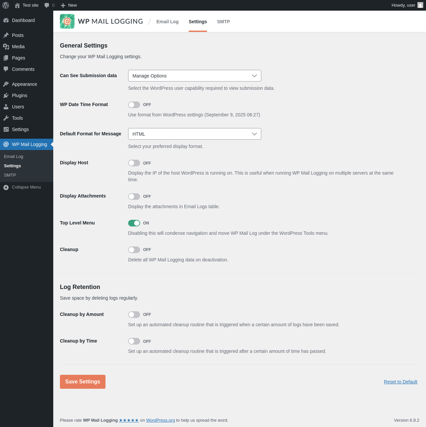The image size is (426, 427).
Task: Click the five-star rating link
Action: (x=129, y=420)
